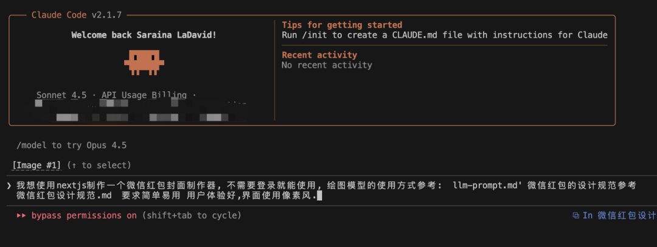Click the '(↑ to select)' hint text
This screenshot has width=657, height=247.
(99, 165)
